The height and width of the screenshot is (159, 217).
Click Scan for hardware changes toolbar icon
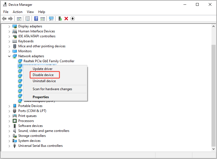(x=51, y=19)
